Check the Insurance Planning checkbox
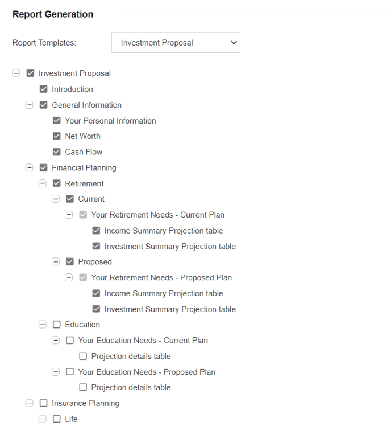Image resolution: width=391 pixels, height=426 pixels. (44, 403)
